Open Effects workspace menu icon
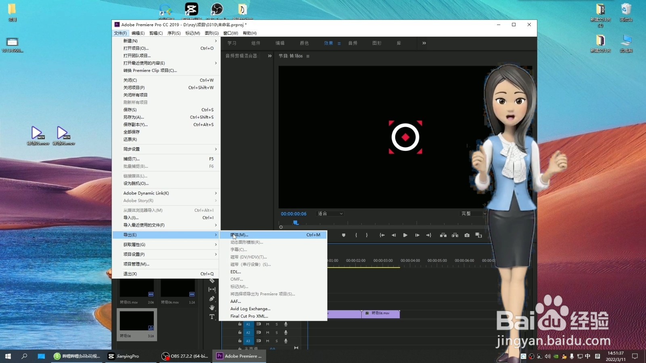 (339, 43)
